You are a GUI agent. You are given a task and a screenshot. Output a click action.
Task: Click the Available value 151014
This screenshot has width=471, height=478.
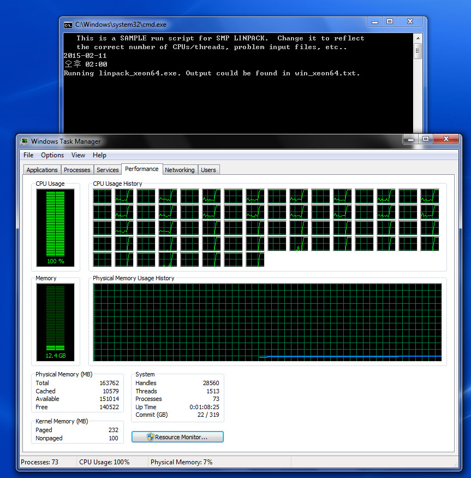click(109, 399)
